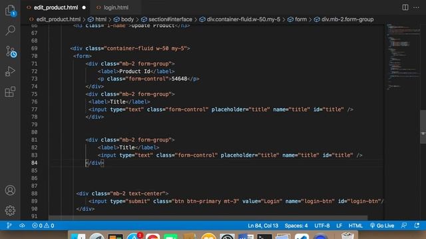Change indentation via Spaces: 4
The width and height of the screenshot is (426, 239).
pos(296,226)
